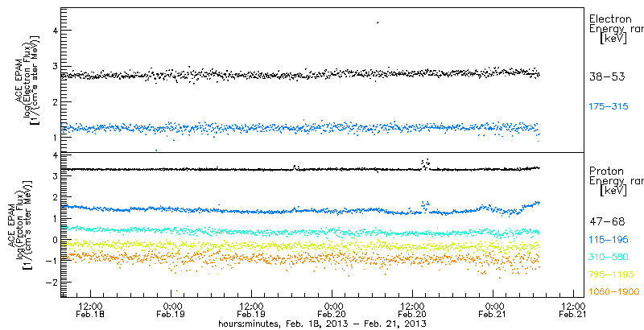
Task: Click the Electron Energy range legend heading
Action: pos(616,30)
